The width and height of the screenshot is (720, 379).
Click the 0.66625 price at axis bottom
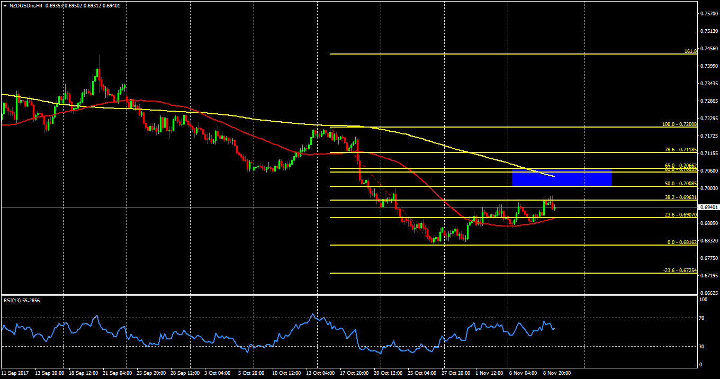coord(708,293)
